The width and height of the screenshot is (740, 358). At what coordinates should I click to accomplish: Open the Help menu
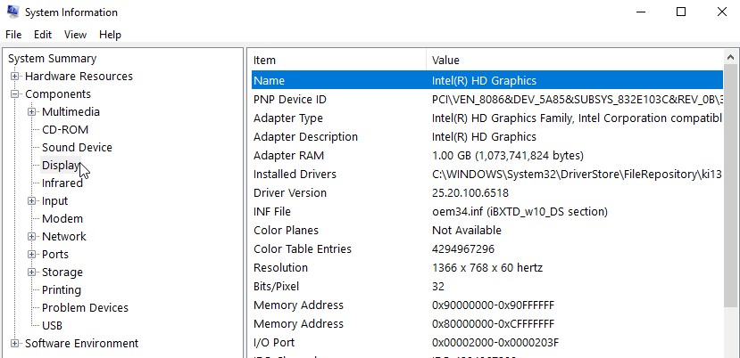(110, 35)
